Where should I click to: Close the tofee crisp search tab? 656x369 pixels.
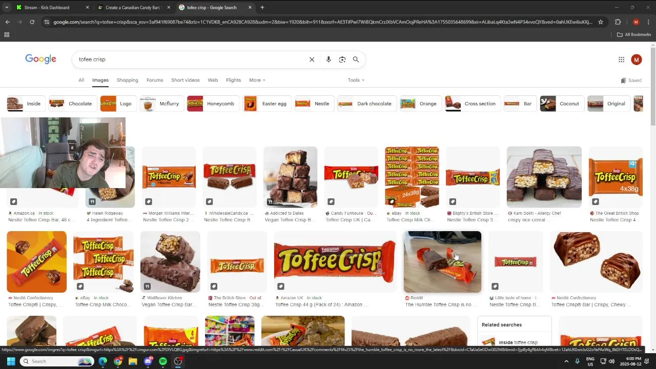tap(250, 8)
